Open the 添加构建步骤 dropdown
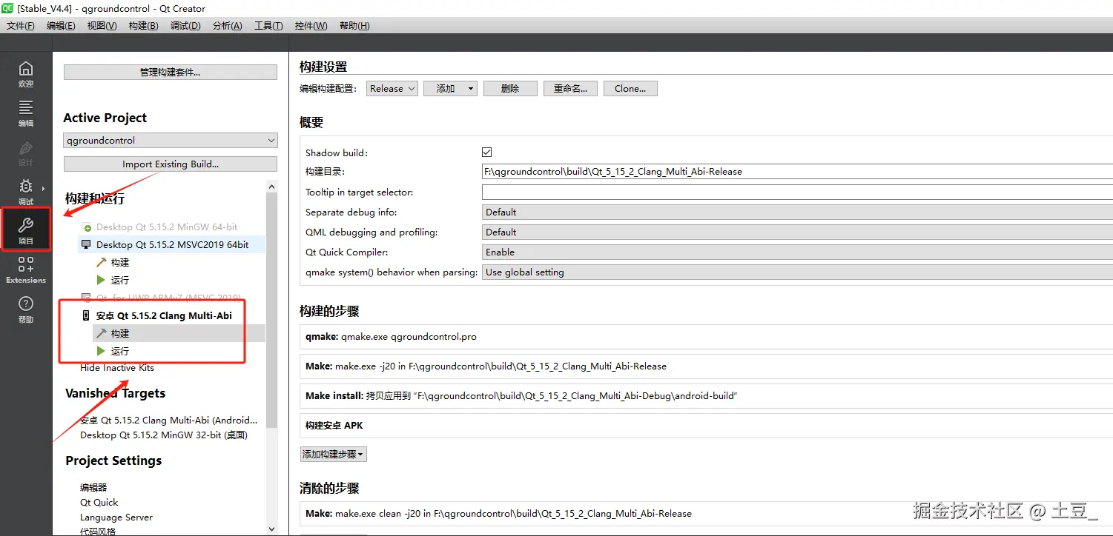Viewport: 1113px width, 536px height. pyautogui.click(x=333, y=454)
